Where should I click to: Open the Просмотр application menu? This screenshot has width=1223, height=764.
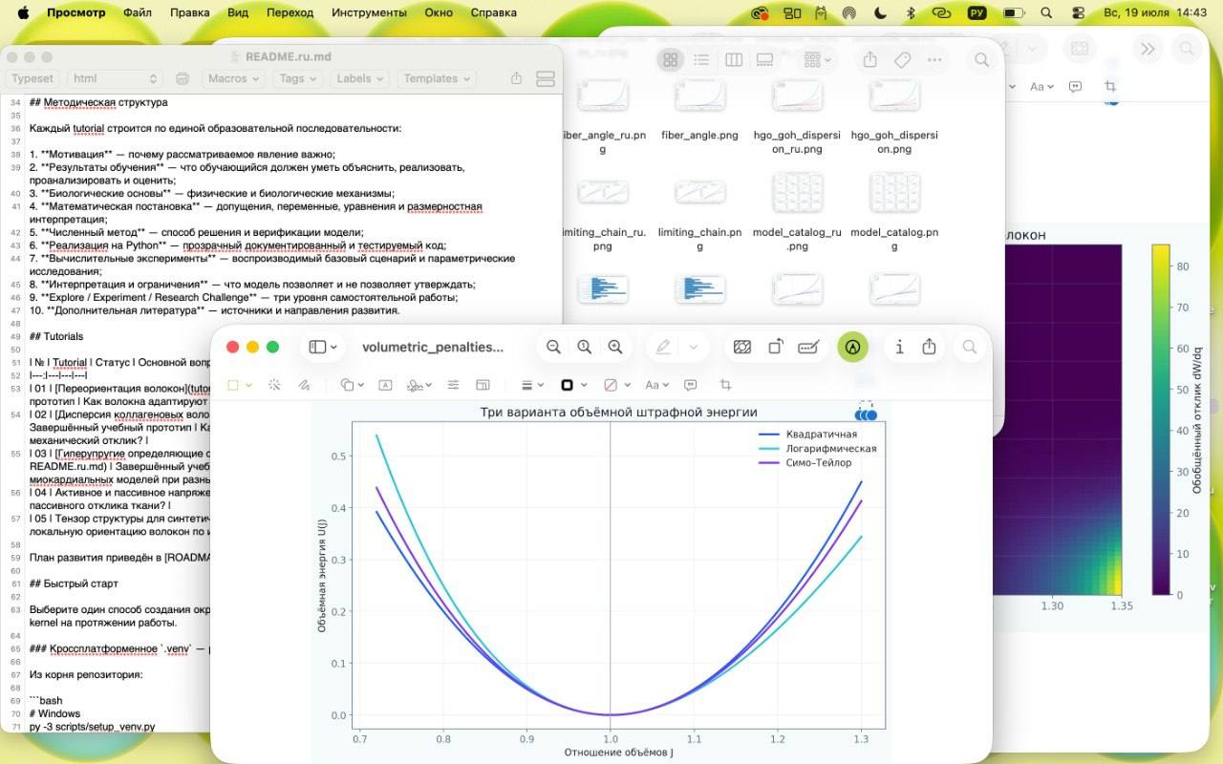pyautogui.click(x=76, y=12)
